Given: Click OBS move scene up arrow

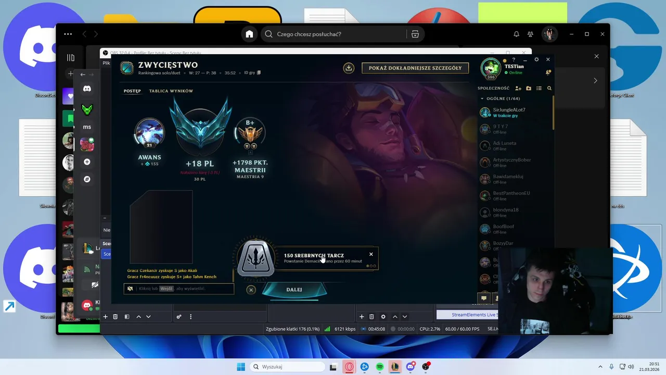Looking at the screenshot, I should [138, 317].
